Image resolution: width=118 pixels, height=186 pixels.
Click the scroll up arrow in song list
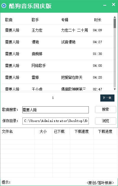click(x=115, y=17)
